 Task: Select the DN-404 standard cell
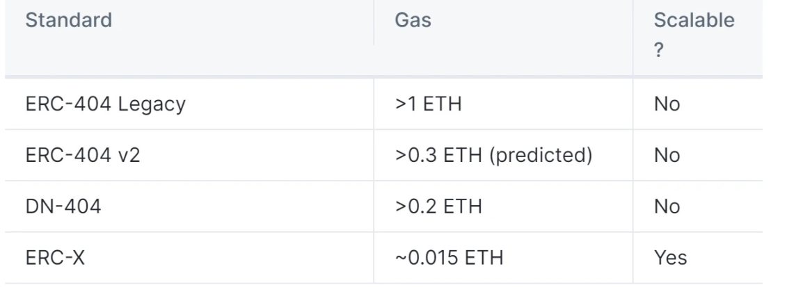click(x=63, y=206)
